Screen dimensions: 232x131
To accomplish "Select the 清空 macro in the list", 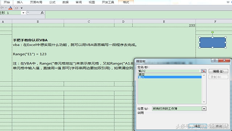I will click(x=170, y=74).
